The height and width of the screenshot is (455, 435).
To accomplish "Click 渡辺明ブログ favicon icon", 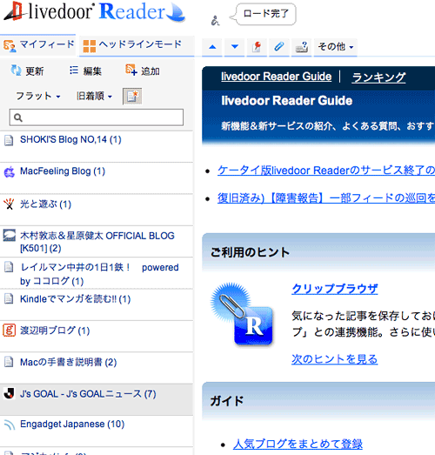I will pos(9,331).
